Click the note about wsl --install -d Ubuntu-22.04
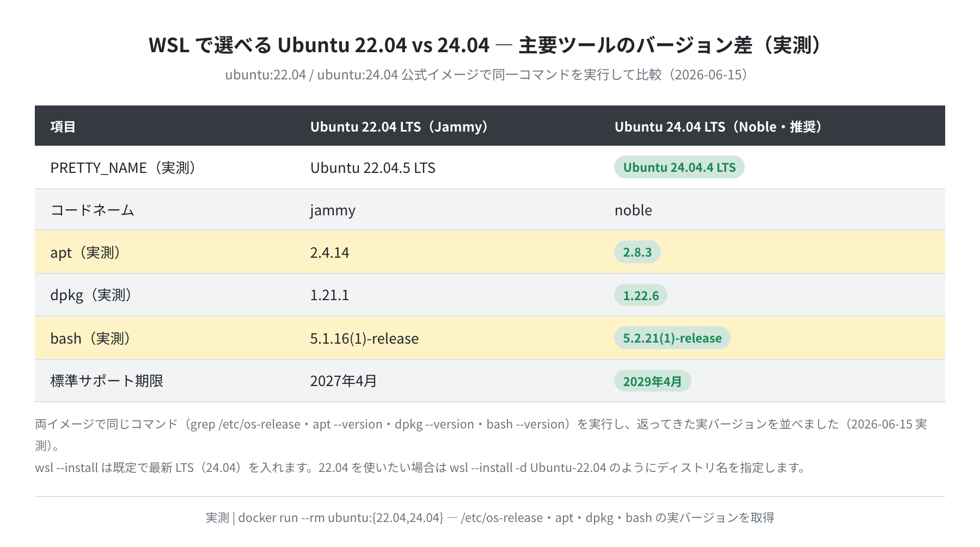 [x=421, y=468]
